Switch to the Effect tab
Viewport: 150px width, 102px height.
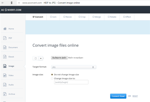click(127, 17)
